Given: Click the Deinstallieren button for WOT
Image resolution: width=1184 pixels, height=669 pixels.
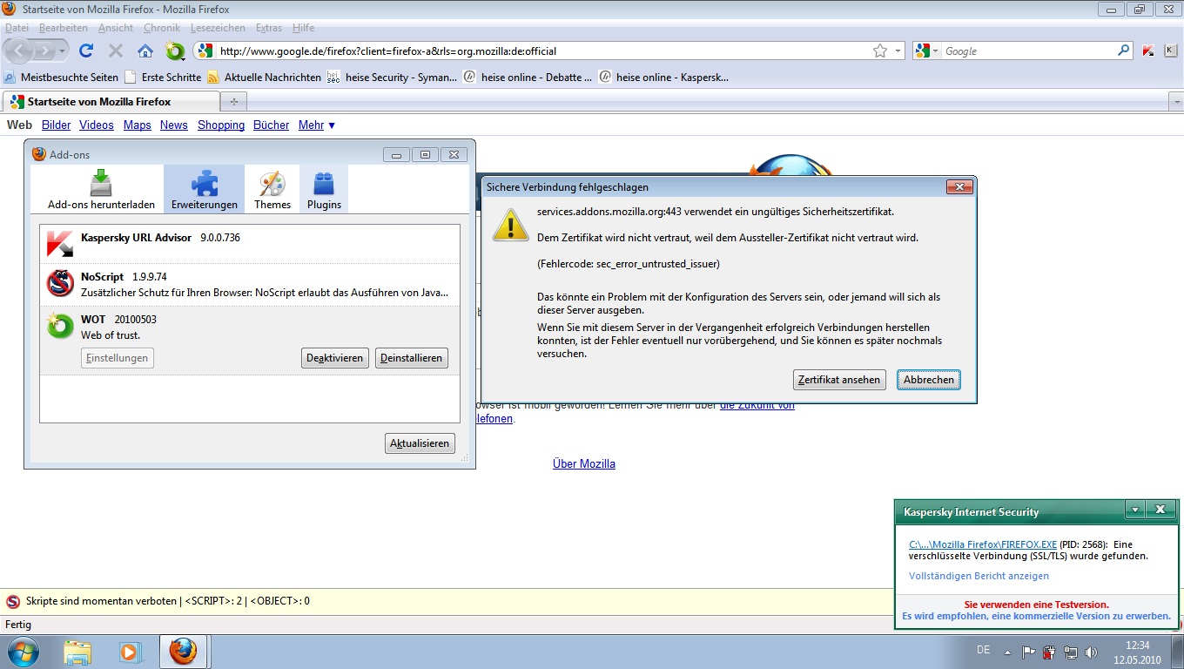Looking at the screenshot, I should click(412, 358).
